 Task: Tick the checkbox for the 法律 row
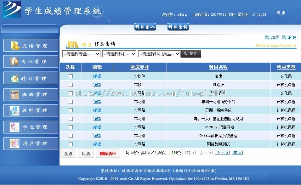(71, 76)
